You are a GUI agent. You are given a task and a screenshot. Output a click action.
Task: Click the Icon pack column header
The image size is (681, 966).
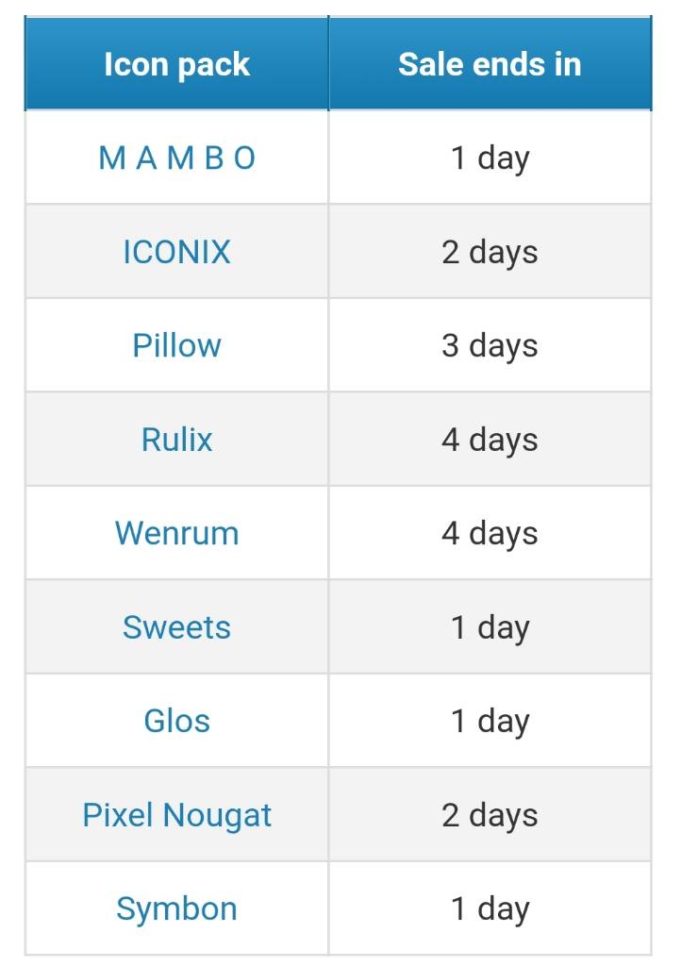pyautogui.click(x=176, y=64)
